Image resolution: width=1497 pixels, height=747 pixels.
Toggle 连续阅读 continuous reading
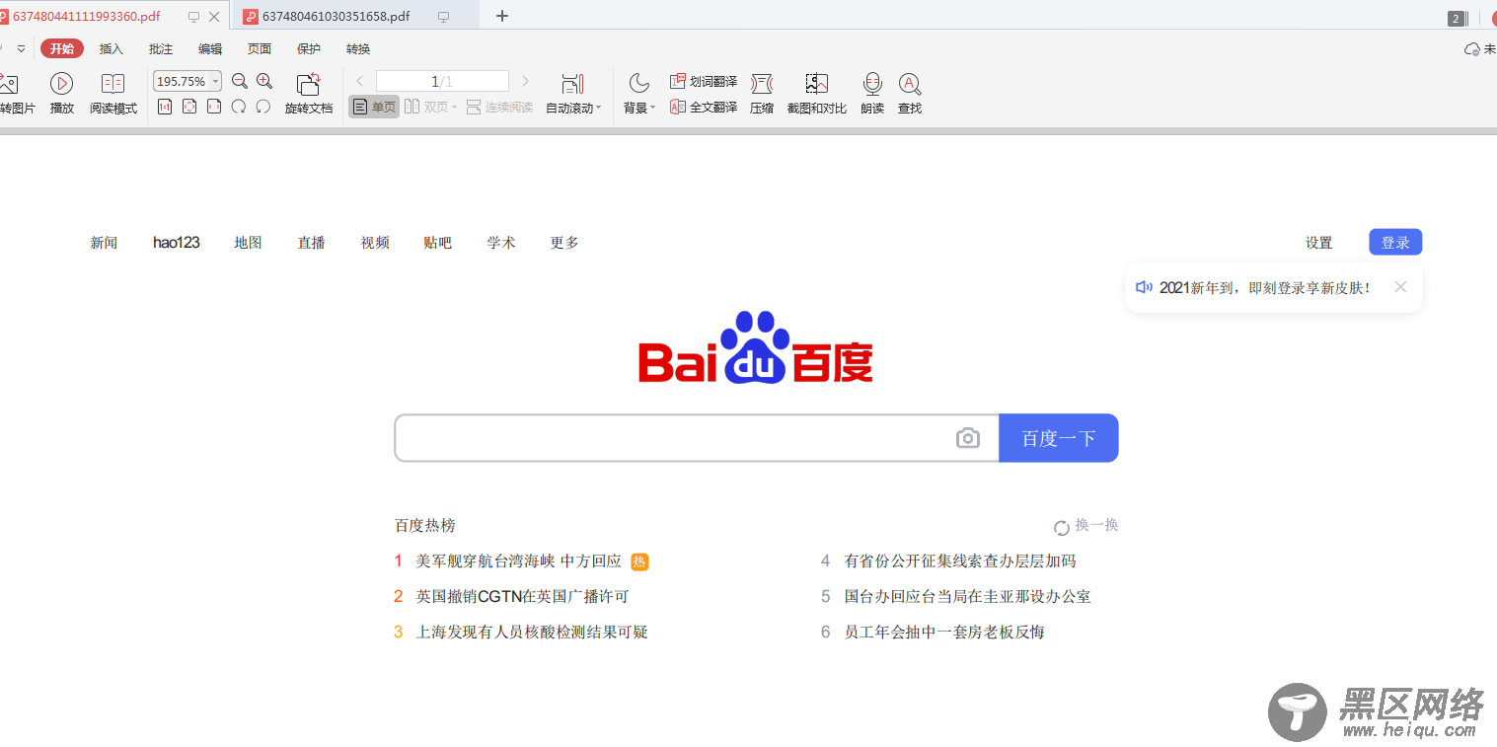(499, 107)
